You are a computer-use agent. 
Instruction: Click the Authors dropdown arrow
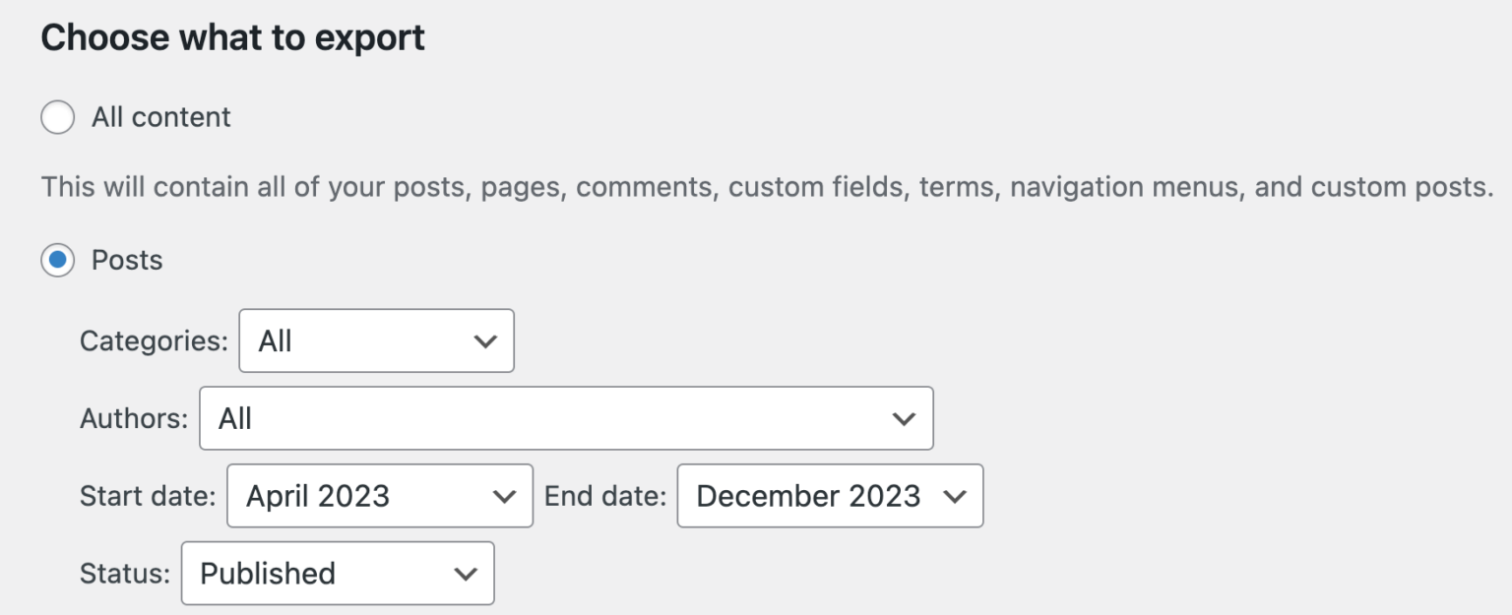click(x=904, y=418)
